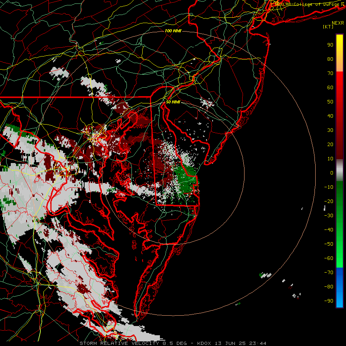The image size is (346, 346).
Task: Click the -40 value on the velocity scale
Action: pyautogui.click(x=329, y=230)
